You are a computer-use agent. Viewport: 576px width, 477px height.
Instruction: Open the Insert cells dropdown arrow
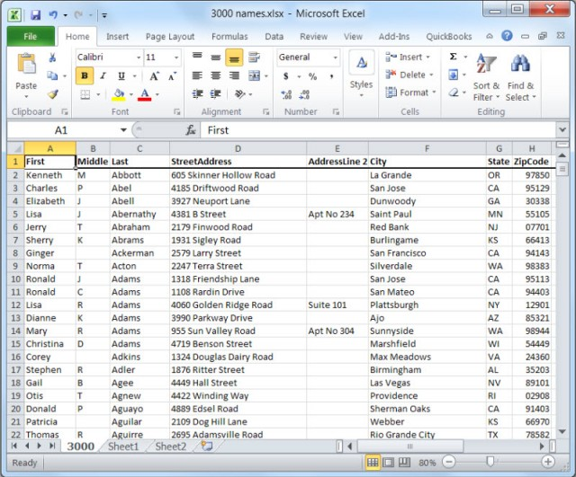[x=428, y=57]
